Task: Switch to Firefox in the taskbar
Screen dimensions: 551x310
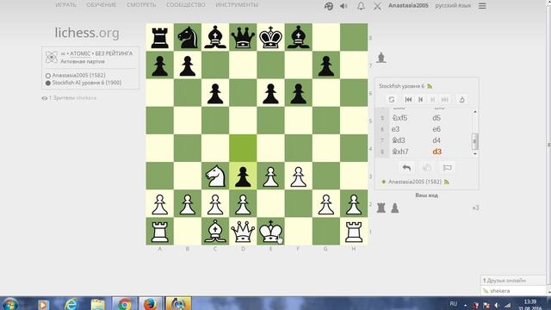Action: tap(151, 304)
